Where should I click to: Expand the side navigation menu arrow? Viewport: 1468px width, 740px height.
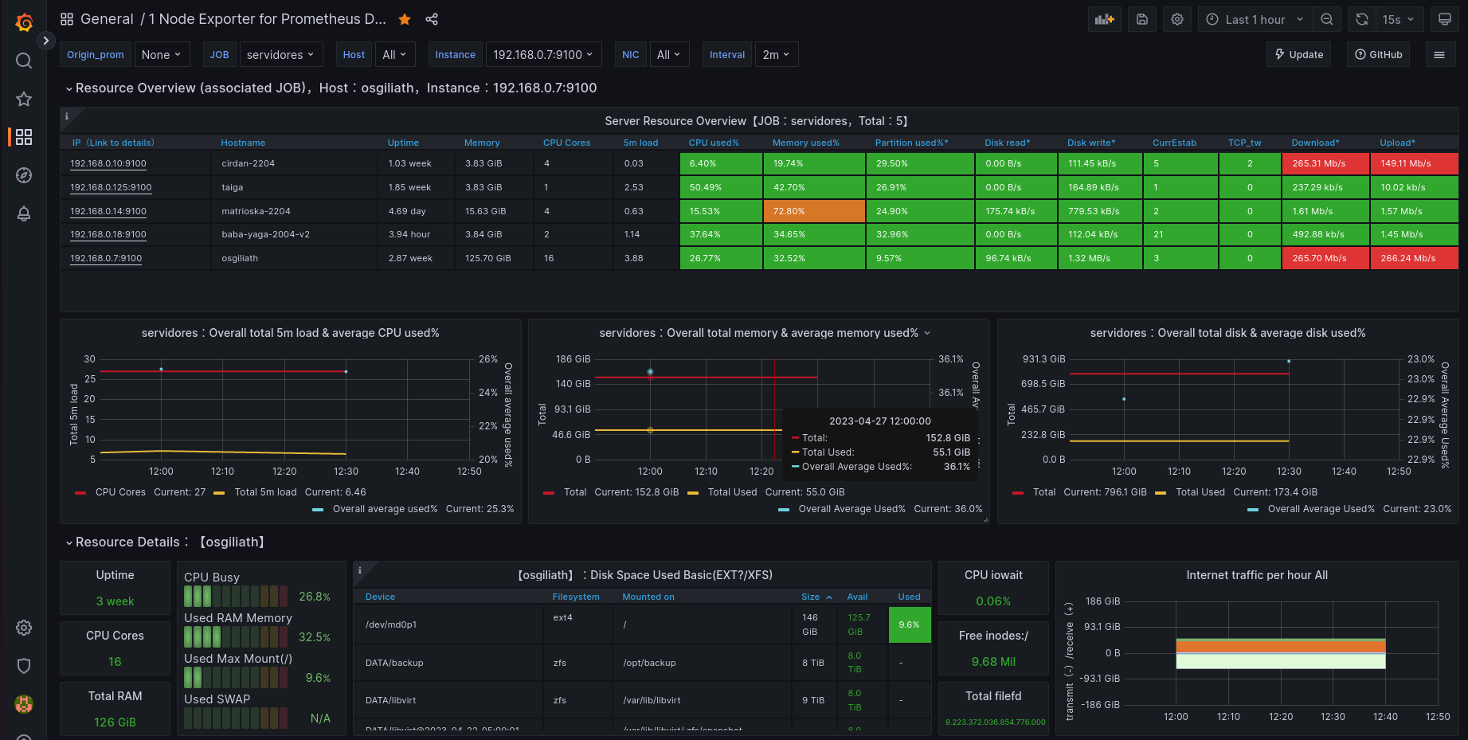coord(46,41)
